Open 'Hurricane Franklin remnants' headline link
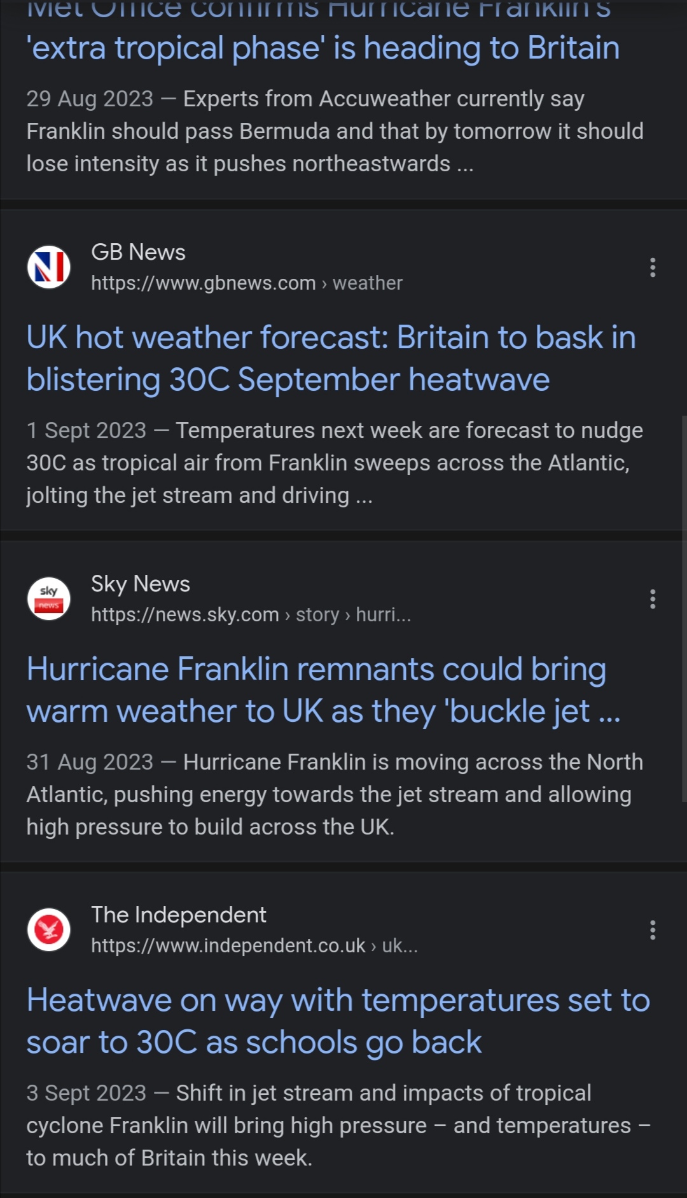The height and width of the screenshot is (1198, 687). (323, 690)
